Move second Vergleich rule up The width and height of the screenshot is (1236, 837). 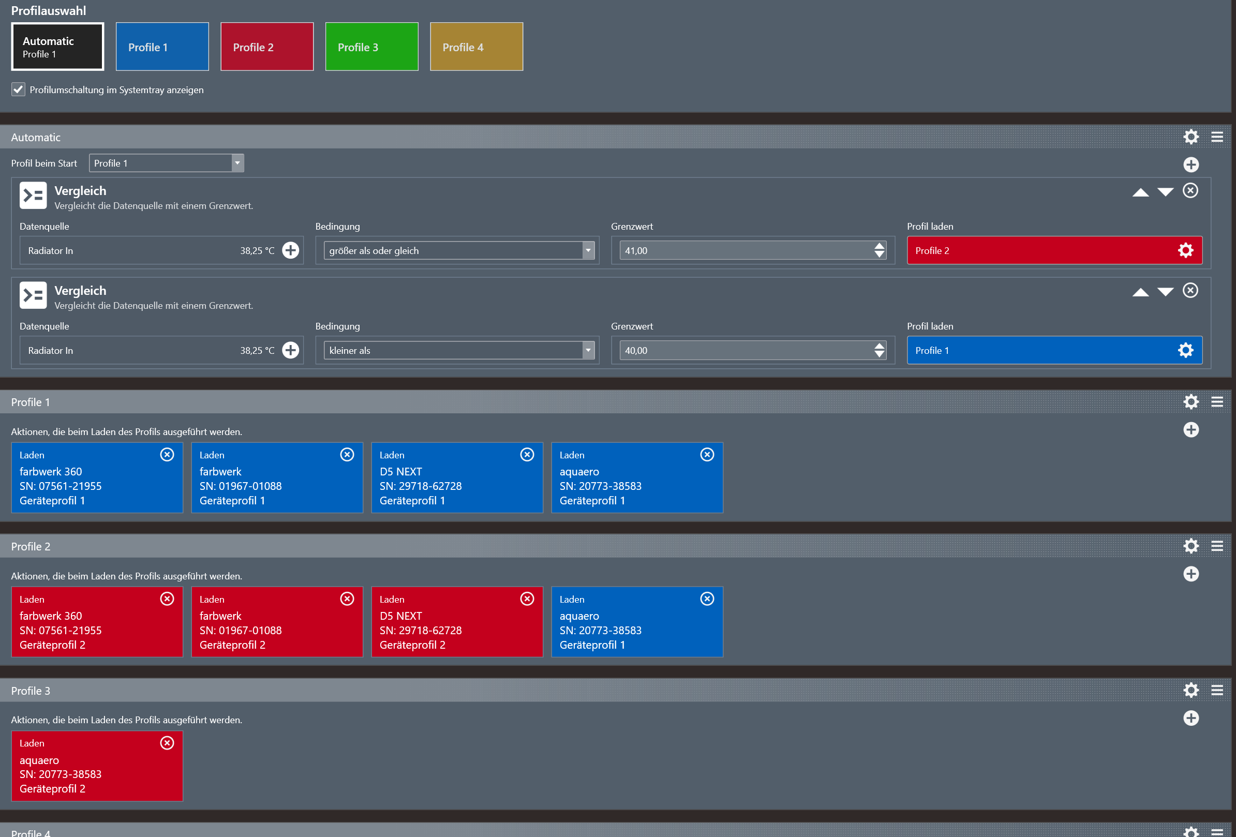coord(1140,292)
